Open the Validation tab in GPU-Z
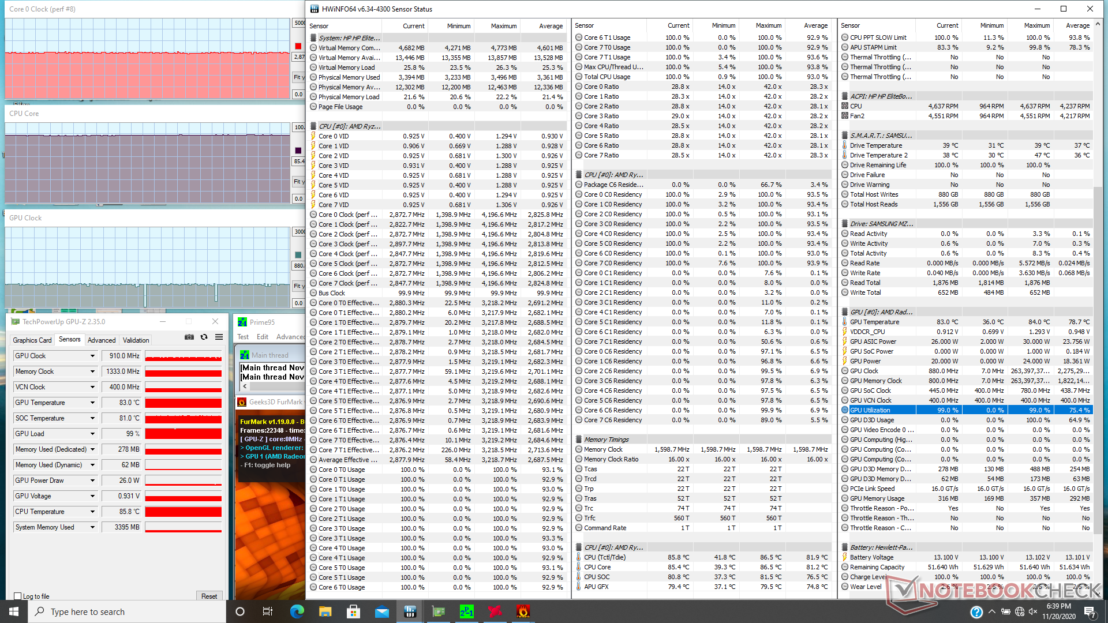 tap(136, 340)
